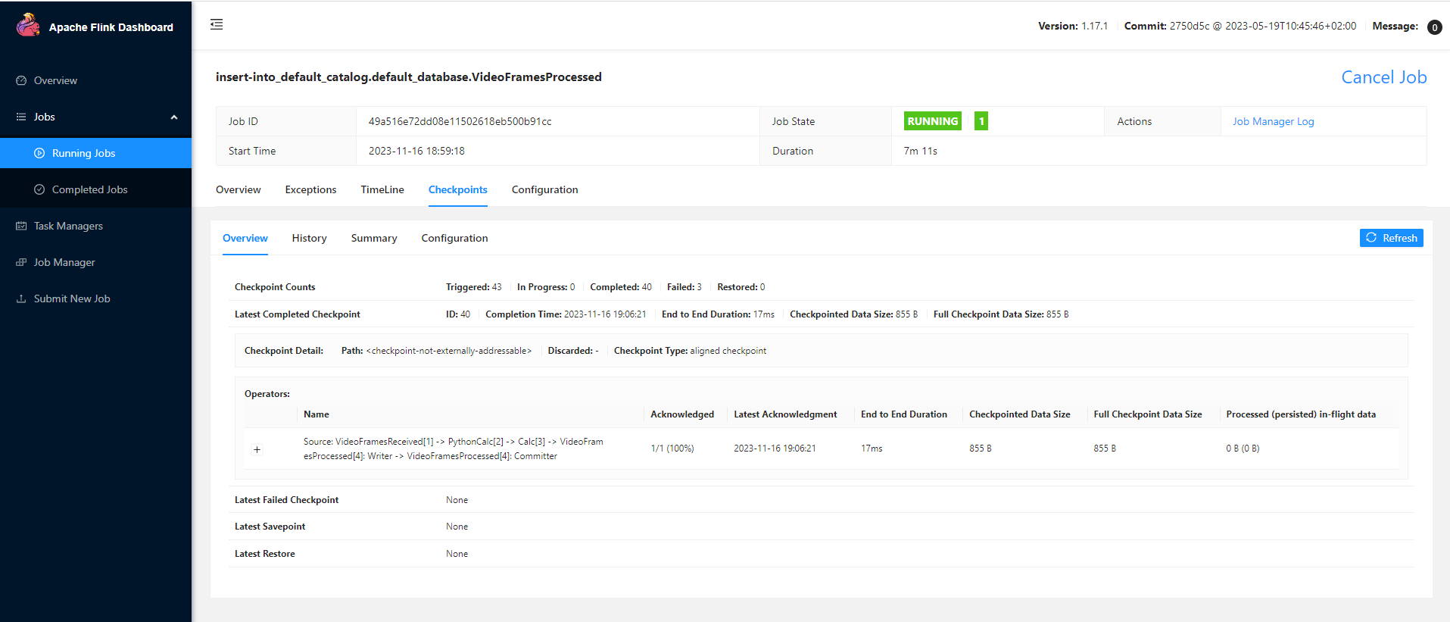Click the Duration value 7m 11s
The height and width of the screenshot is (622, 1450).
920,151
